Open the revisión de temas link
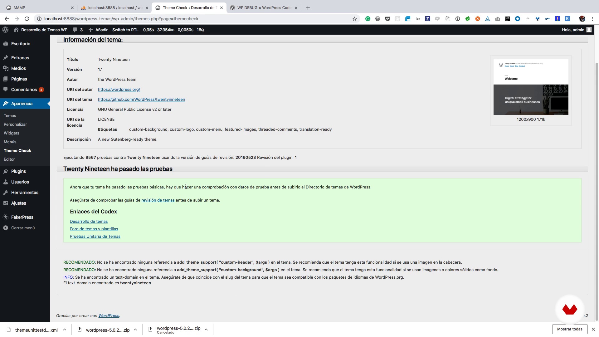Image resolution: width=599 pixels, height=337 pixels. [x=158, y=200]
